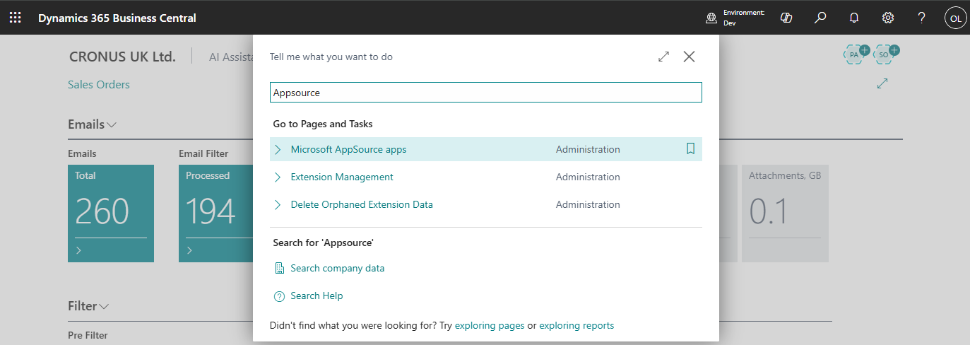Image resolution: width=970 pixels, height=345 pixels.
Task: Open the app launcher waffle menu
Action: coord(15,18)
